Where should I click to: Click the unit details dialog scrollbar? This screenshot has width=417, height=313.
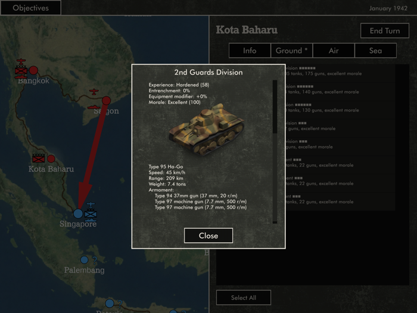coord(275,151)
